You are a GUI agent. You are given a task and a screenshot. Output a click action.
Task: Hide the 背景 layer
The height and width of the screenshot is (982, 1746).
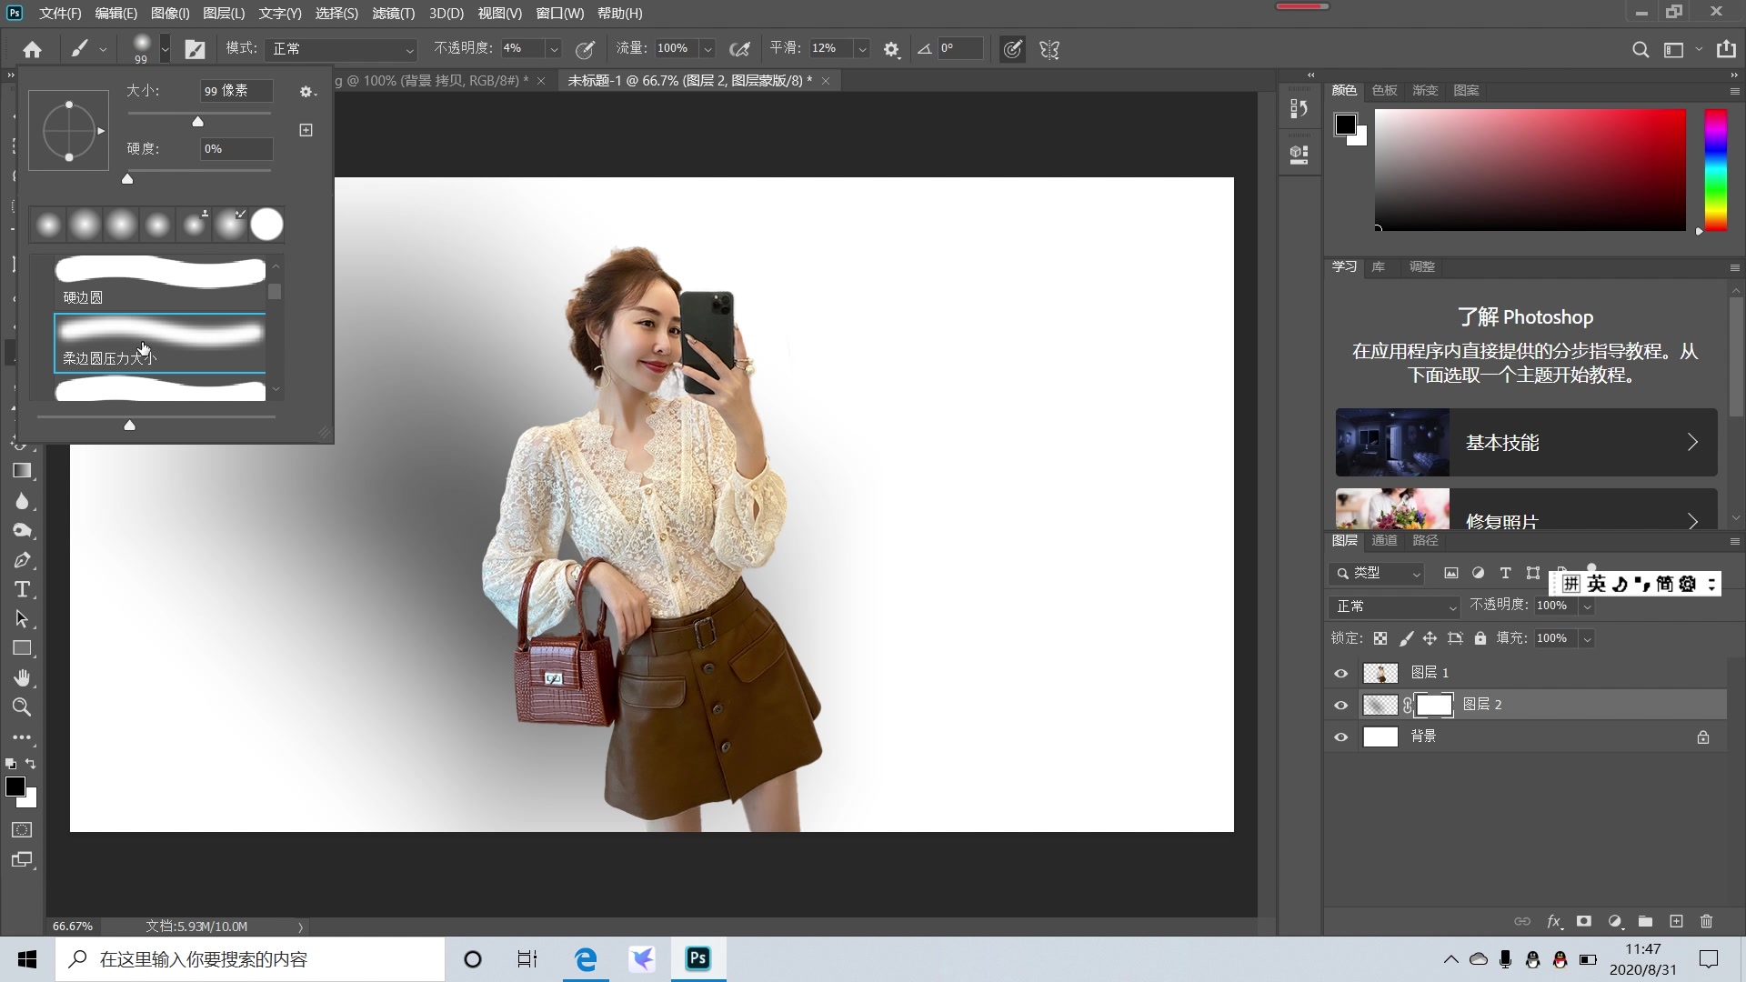(1340, 736)
